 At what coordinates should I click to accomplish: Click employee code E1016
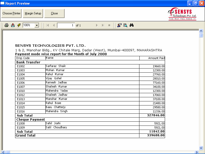[x=21, y=111]
